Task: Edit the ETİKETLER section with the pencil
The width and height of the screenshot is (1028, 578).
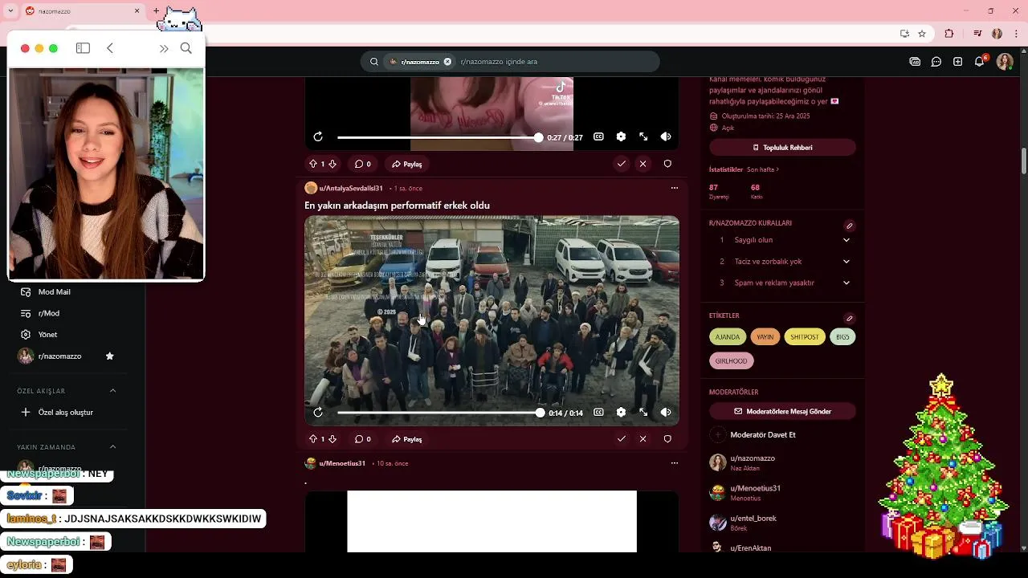Action: click(849, 318)
